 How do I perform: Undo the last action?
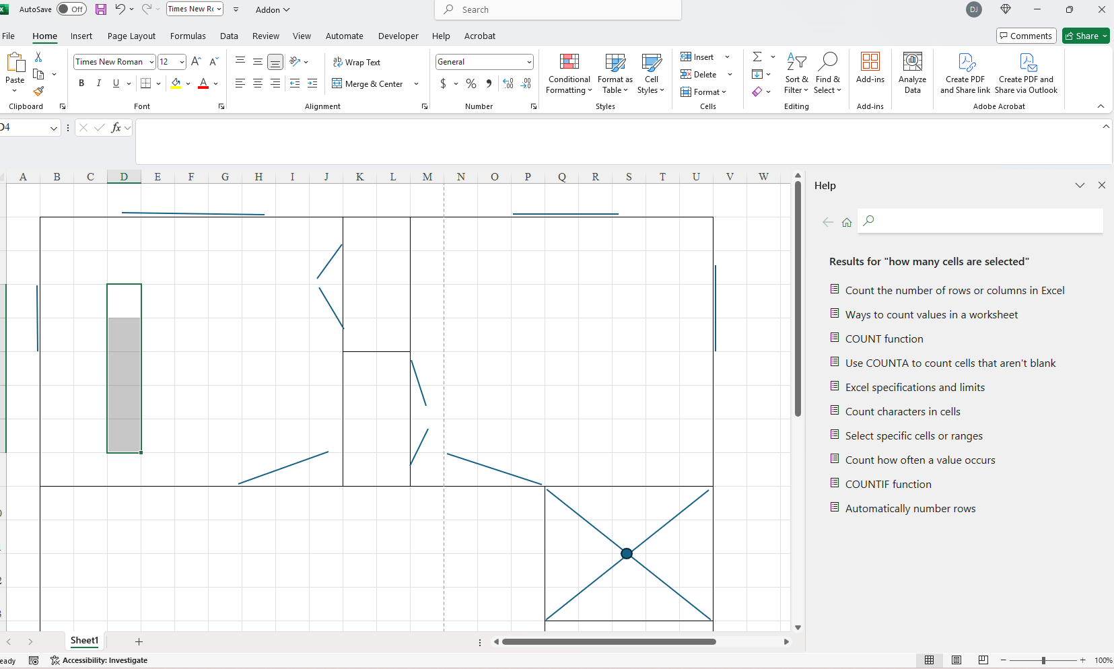[120, 9]
